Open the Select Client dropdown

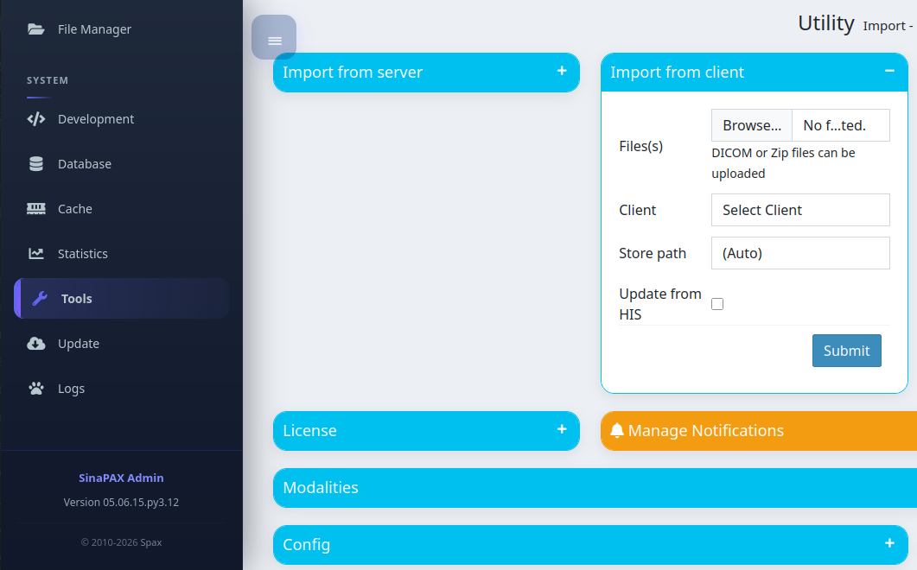coord(800,210)
